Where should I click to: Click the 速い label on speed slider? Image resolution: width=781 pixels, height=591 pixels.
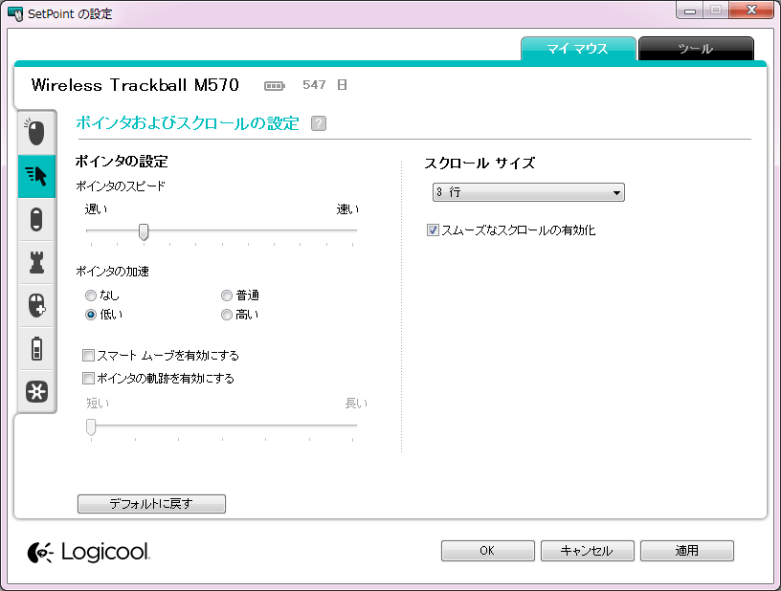(347, 209)
